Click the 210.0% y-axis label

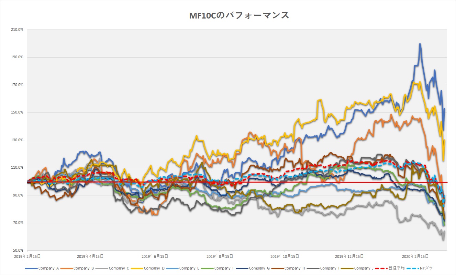pyautogui.click(x=17, y=29)
